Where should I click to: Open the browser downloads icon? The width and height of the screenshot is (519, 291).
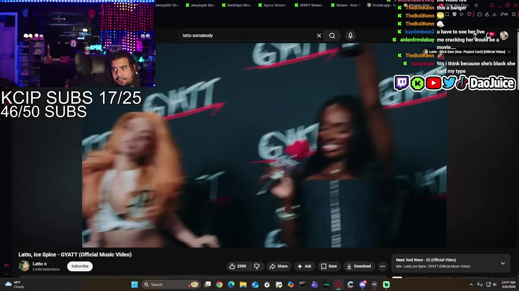tap(494, 14)
